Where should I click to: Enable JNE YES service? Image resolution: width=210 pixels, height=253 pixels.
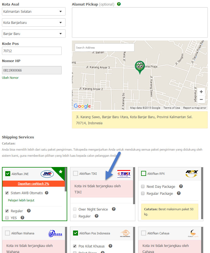pyautogui.click(x=7, y=218)
